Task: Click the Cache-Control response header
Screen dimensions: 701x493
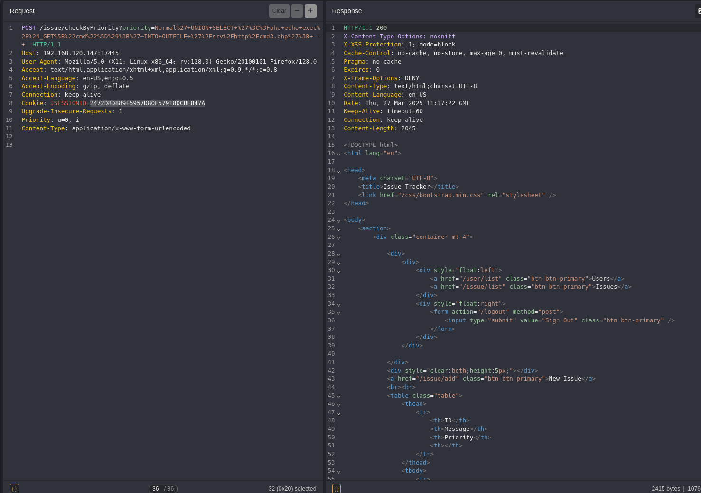Action: click(x=453, y=53)
